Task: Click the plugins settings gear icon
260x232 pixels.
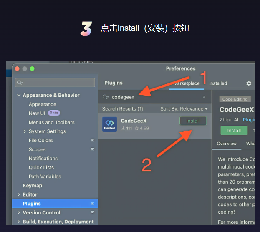Action: pos(249,83)
